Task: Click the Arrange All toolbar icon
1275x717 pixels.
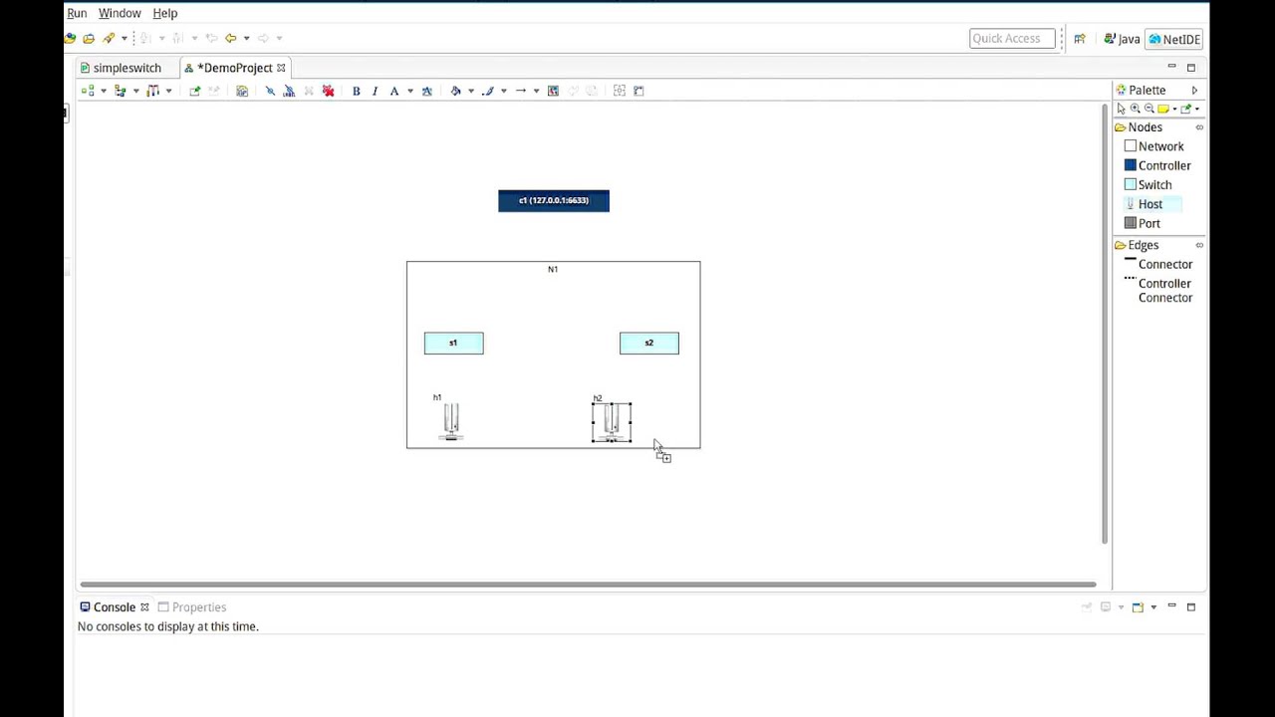Action: click(88, 91)
